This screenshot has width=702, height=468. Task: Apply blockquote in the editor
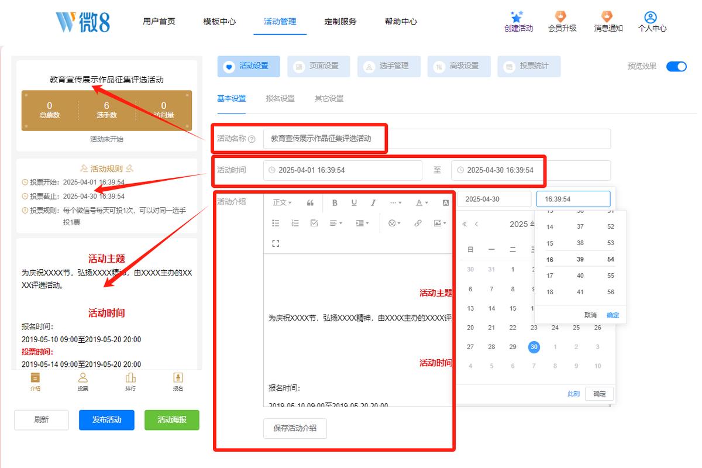pos(310,203)
